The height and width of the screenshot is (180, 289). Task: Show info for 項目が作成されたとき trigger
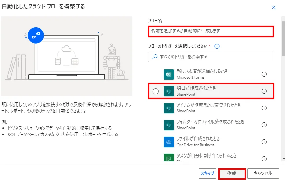point(264,91)
